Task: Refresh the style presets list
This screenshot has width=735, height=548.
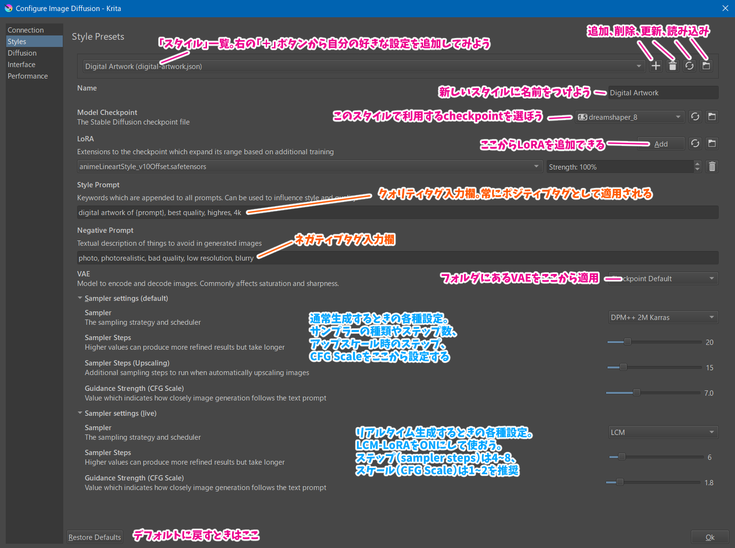Action: click(689, 66)
